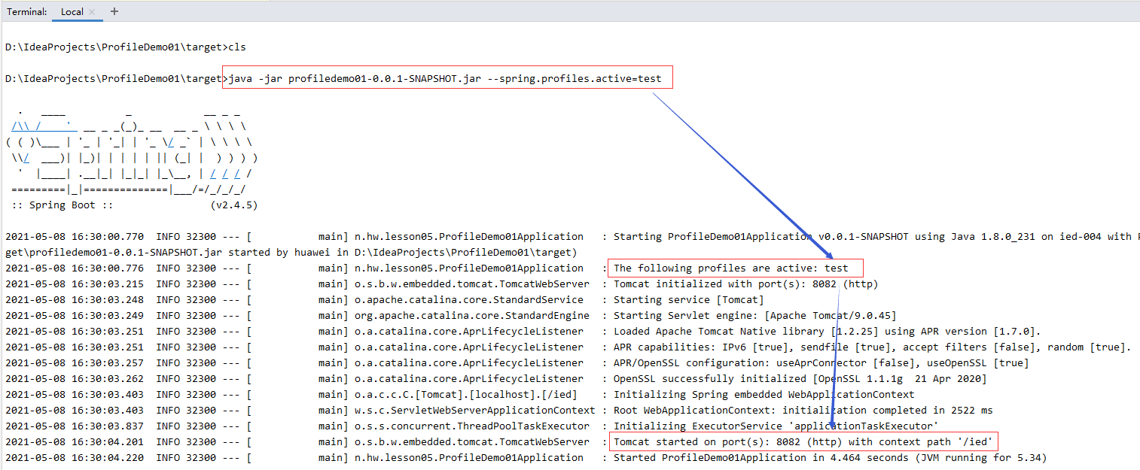Click 'OpenSSL successfully initialized' message
Viewport: 1140px width, 470px height.
800,378
